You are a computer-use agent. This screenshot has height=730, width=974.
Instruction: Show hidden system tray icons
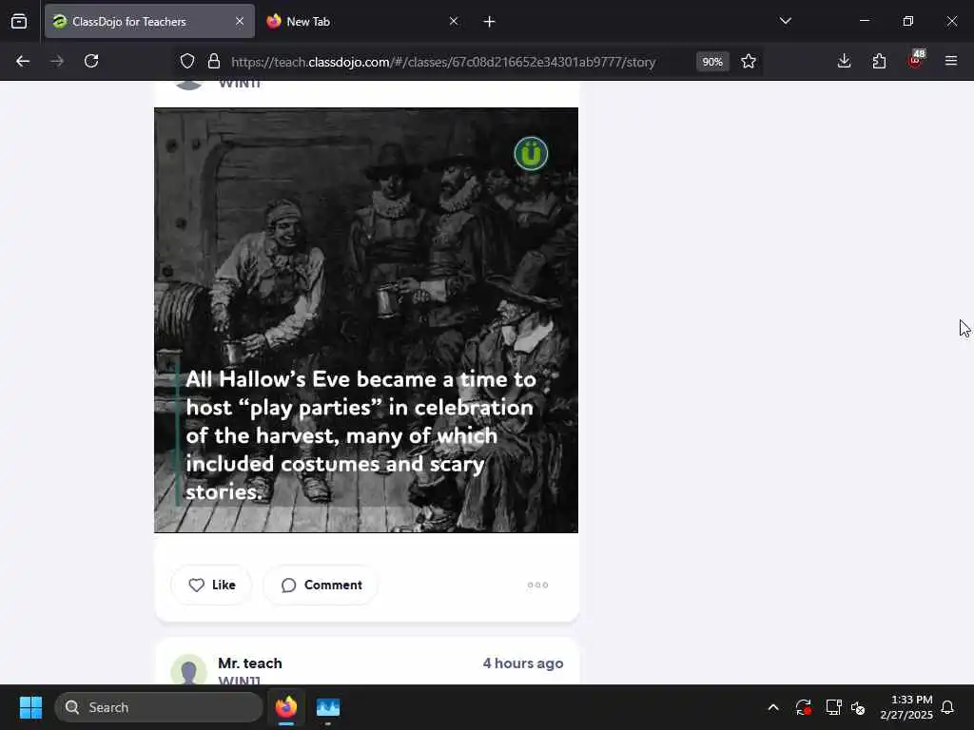click(772, 707)
